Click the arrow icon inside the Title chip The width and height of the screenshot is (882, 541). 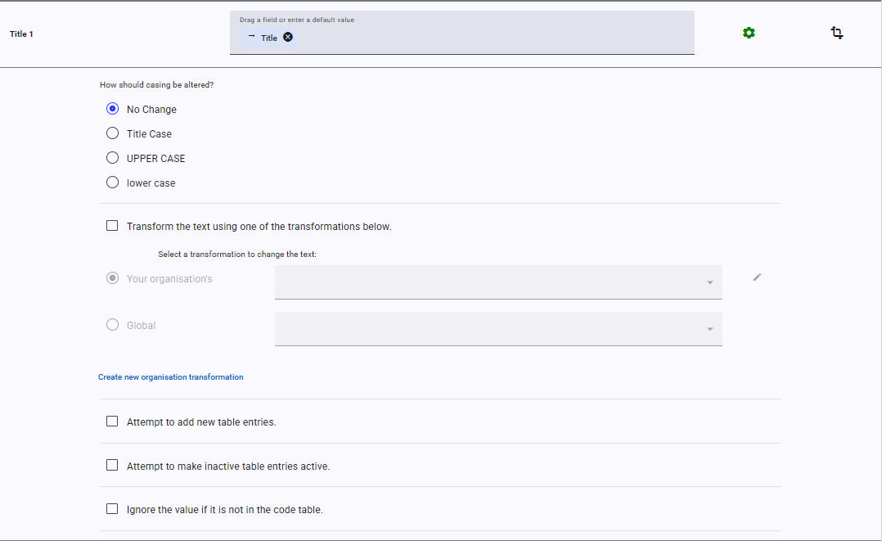click(x=251, y=37)
